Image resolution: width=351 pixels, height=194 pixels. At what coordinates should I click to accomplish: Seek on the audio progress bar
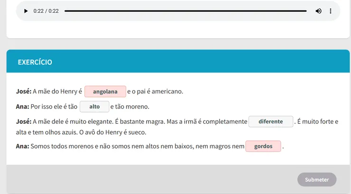click(185, 11)
